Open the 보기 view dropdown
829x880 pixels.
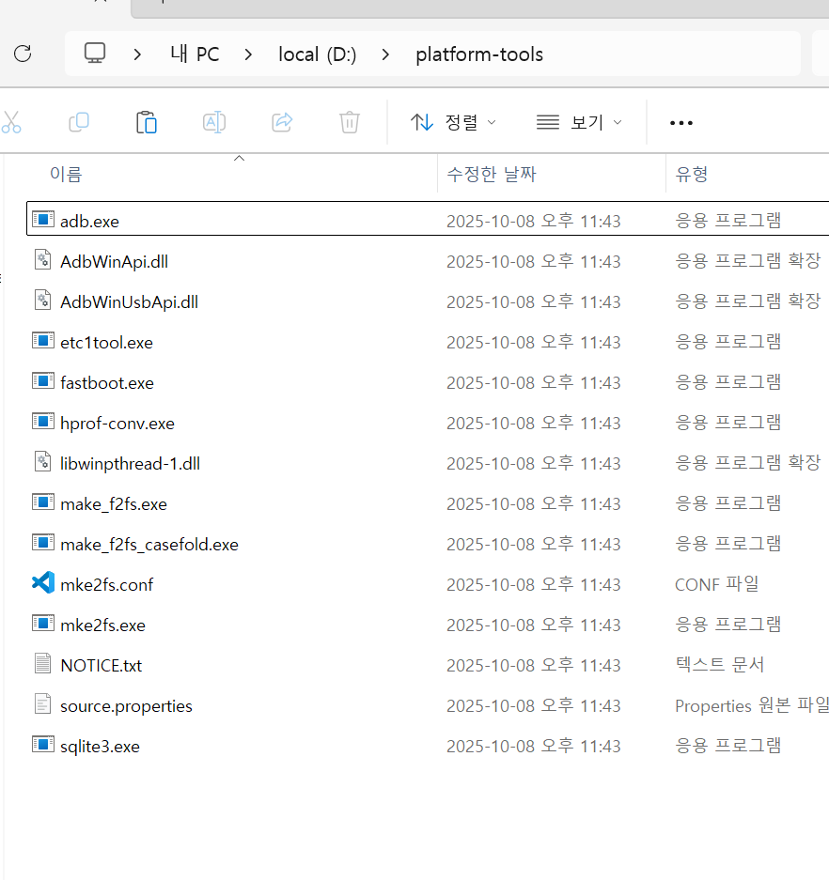579,122
